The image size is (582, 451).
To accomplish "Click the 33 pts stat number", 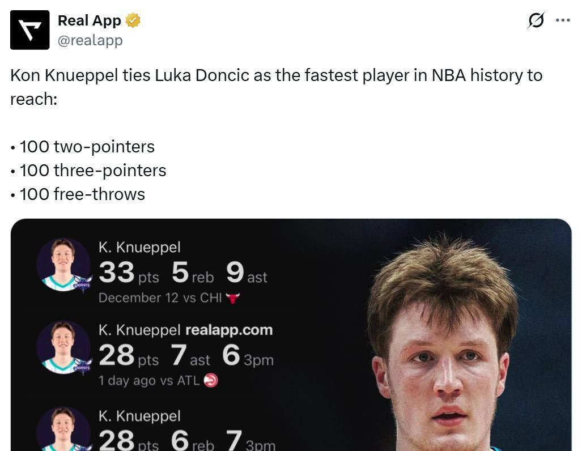I will tap(116, 273).
